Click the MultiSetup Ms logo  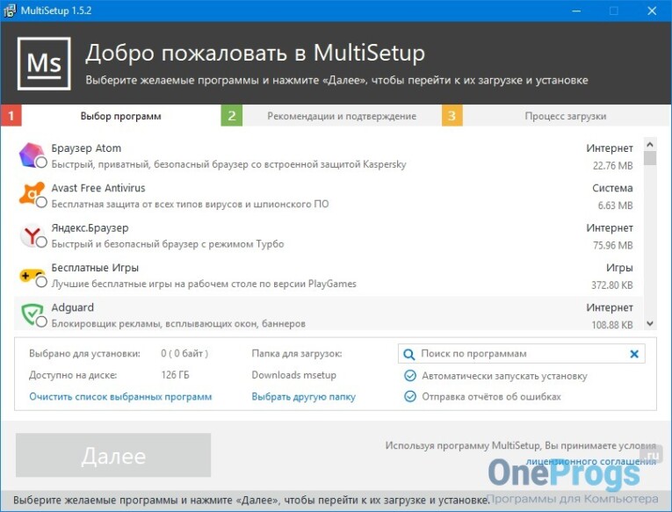point(44,63)
